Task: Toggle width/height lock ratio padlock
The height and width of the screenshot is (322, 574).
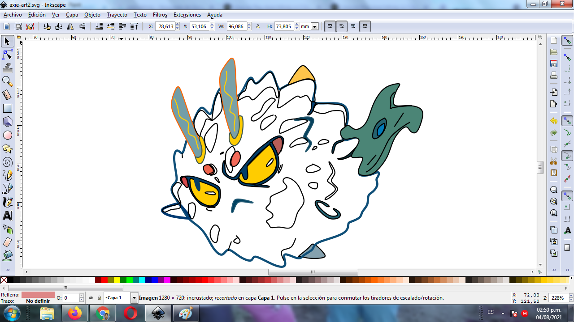Action: point(258,26)
